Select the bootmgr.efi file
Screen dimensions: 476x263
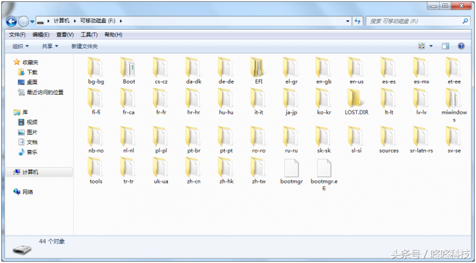[x=324, y=175]
